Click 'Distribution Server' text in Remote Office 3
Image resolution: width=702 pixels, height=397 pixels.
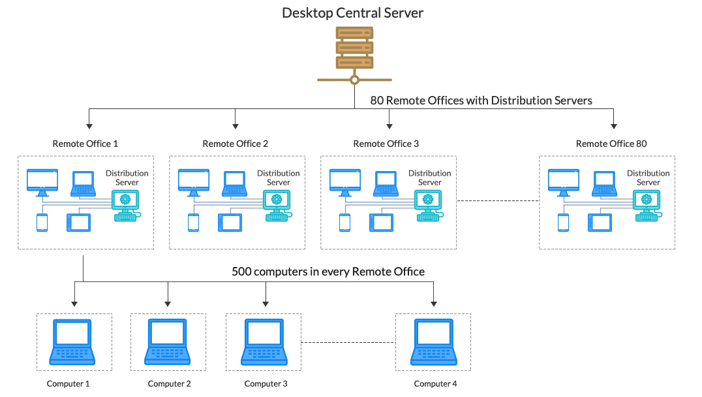[430, 178]
